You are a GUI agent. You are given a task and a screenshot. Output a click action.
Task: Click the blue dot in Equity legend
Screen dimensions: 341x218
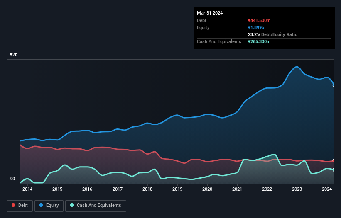point(42,206)
